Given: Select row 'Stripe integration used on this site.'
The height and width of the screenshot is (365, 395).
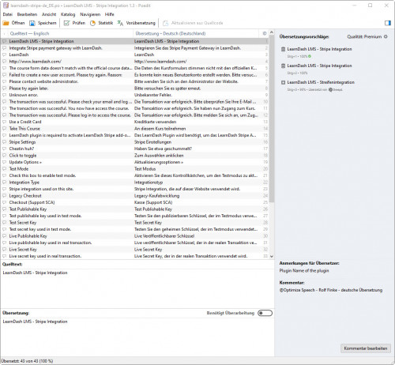Looking at the screenshot, I should coord(135,189).
